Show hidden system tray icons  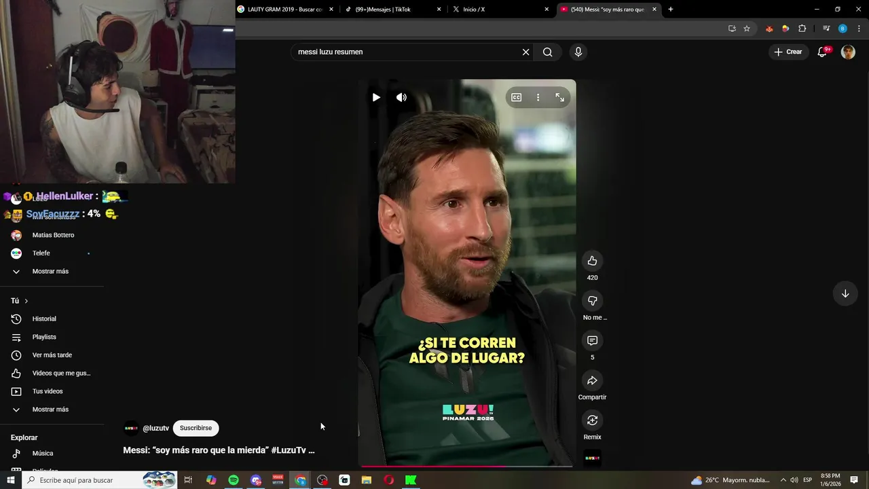click(783, 480)
